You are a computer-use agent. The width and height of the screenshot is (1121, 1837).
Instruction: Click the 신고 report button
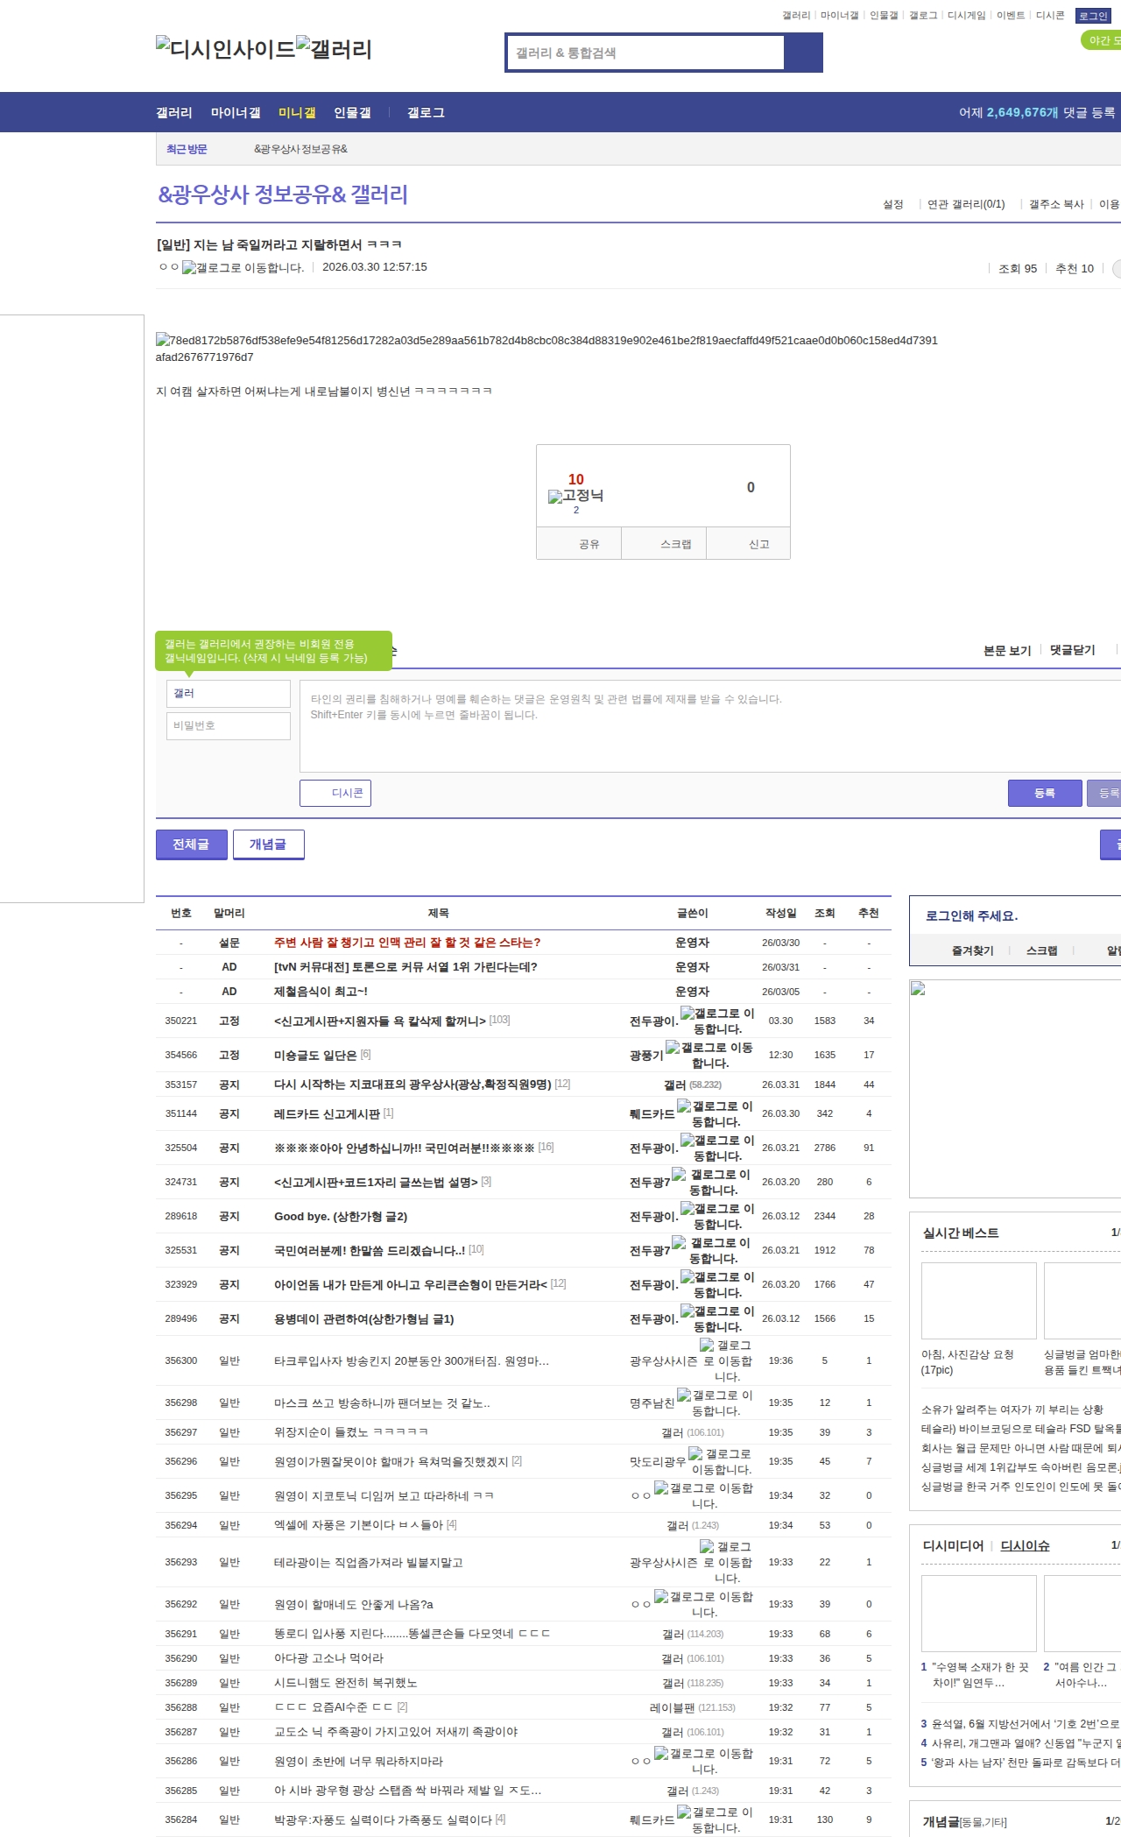758,544
